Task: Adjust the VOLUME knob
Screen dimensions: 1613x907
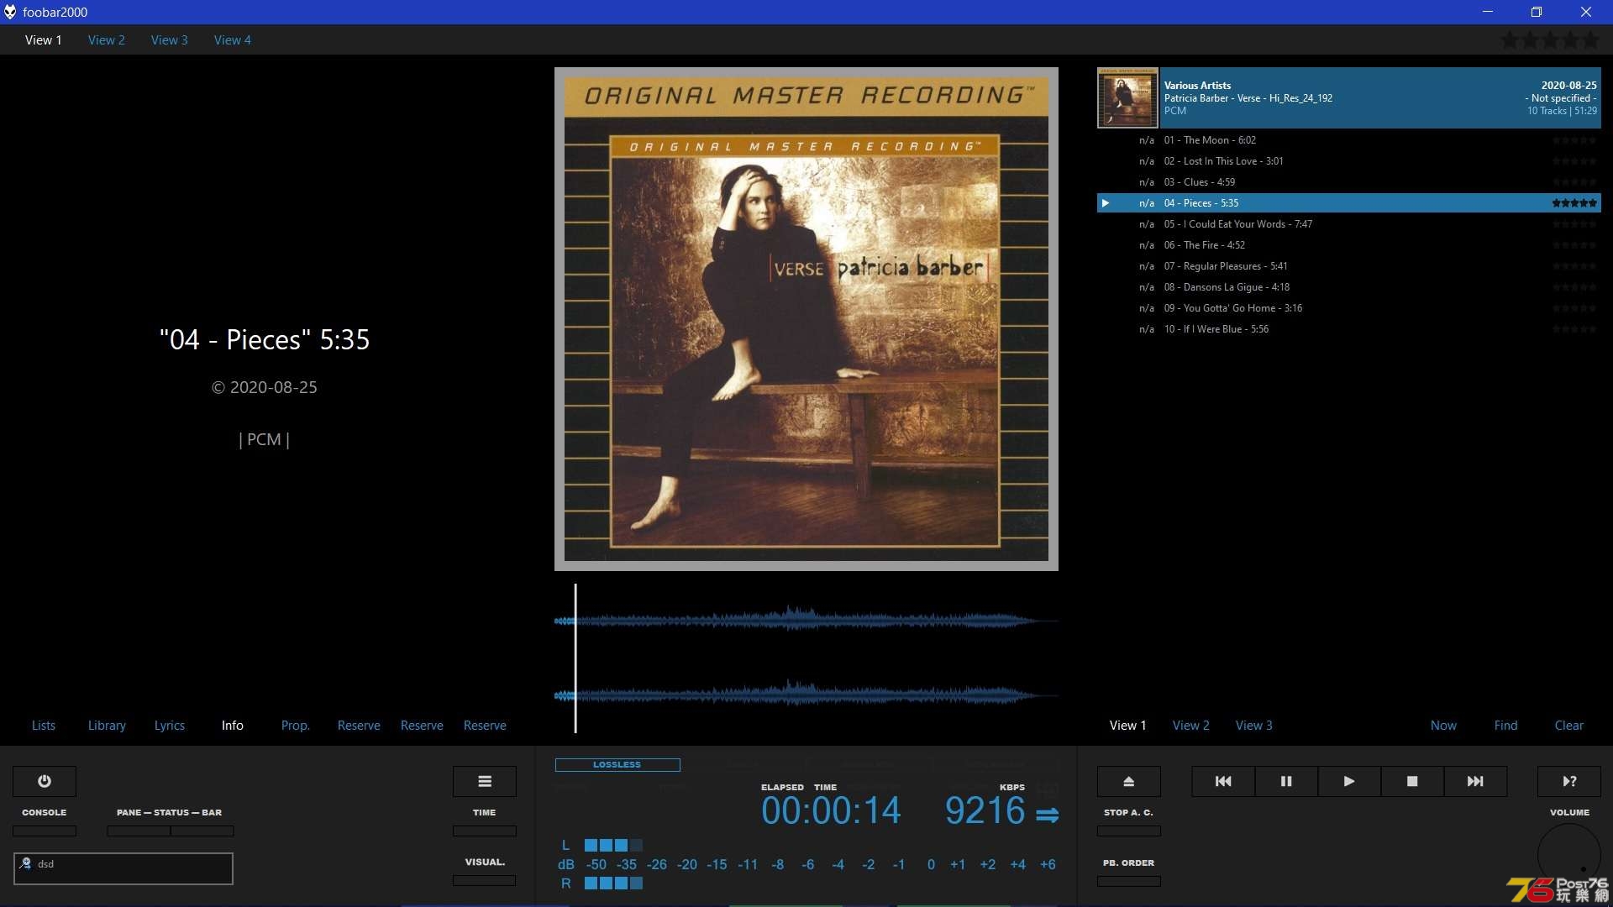Action: (1569, 855)
